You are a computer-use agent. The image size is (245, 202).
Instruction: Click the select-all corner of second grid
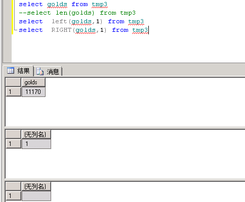click(13, 134)
